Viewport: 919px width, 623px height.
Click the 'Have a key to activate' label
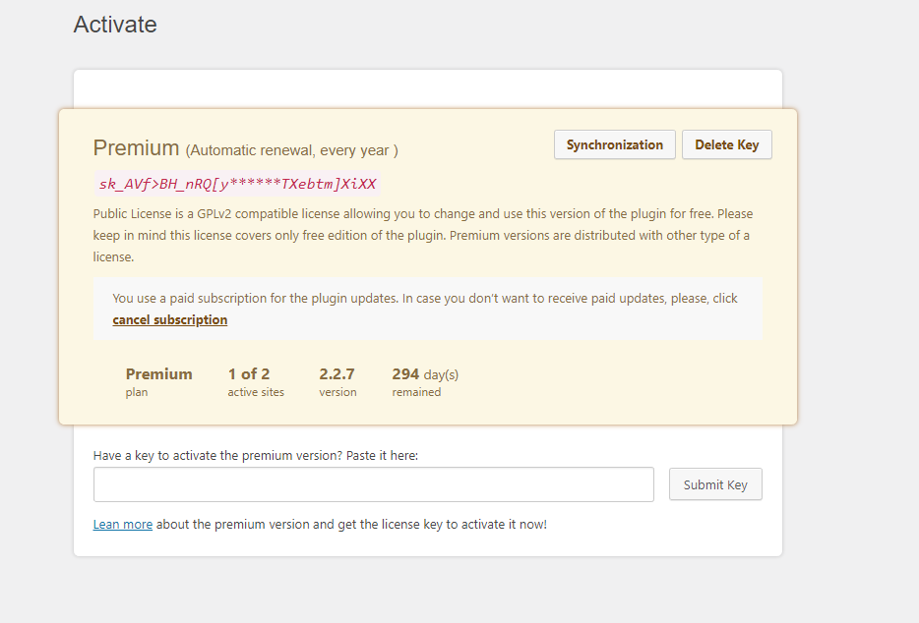[256, 456]
